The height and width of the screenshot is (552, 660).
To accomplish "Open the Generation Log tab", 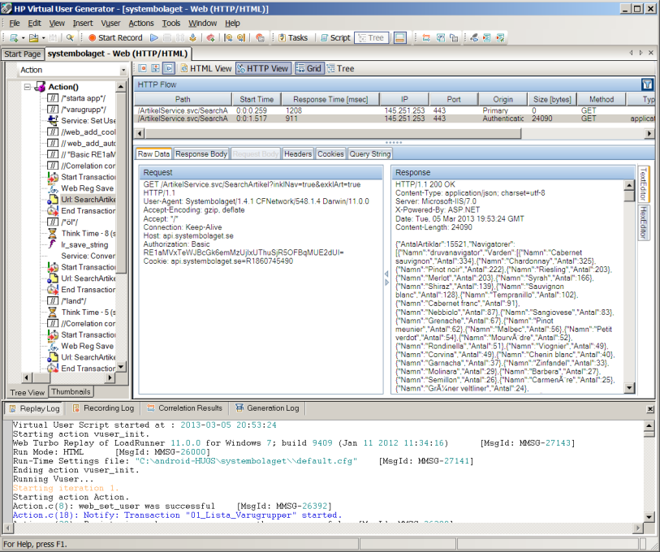I will click(x=268, y=408).
